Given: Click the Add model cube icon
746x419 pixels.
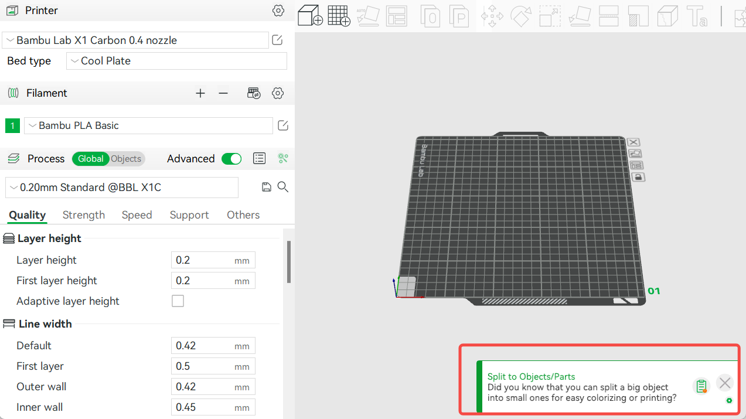Looking at the screenshot, I should pos(311,16).
